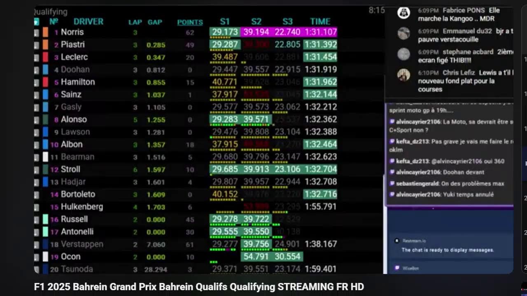527x296 pixels.
Task: Select driver name Doohan in the timing table
Action: [75, 69]
